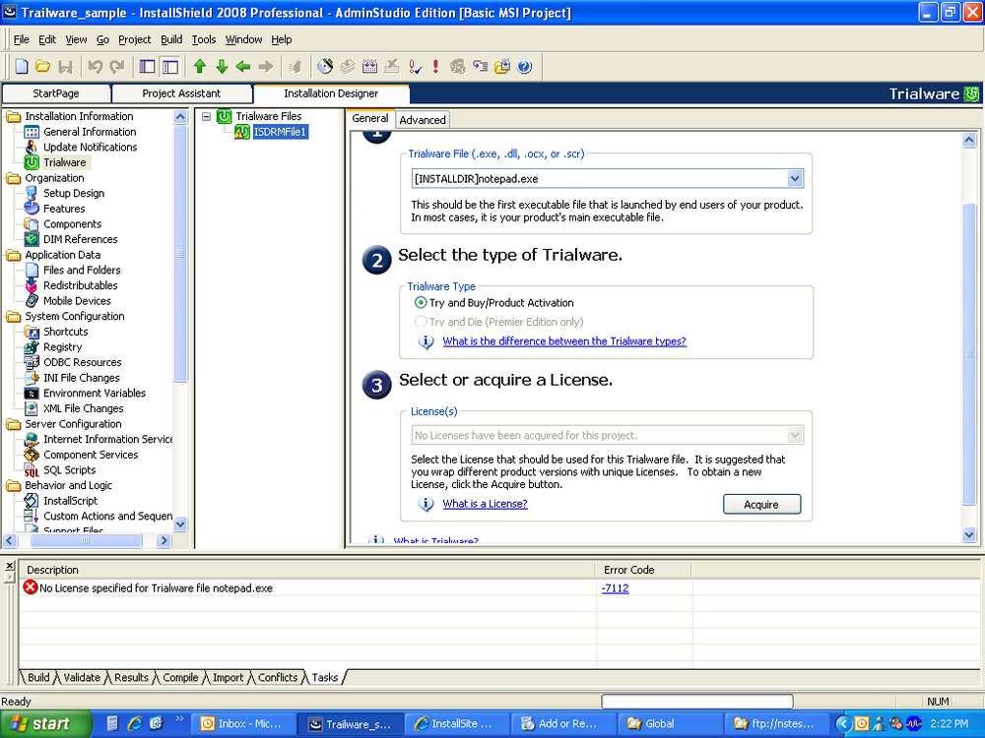Open error code -7112 link
This screenshot has width=985, height=738.
[615, 588]
